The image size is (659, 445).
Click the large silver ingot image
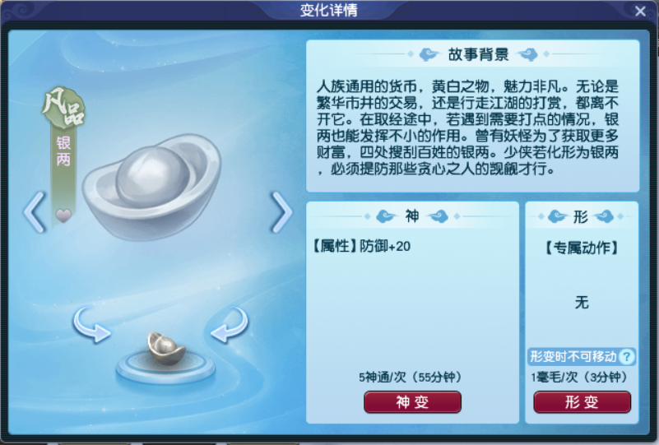[x=151, y=186]
